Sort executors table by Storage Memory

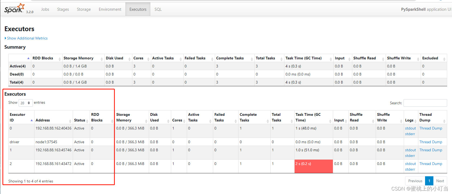(x=132, y=117)
